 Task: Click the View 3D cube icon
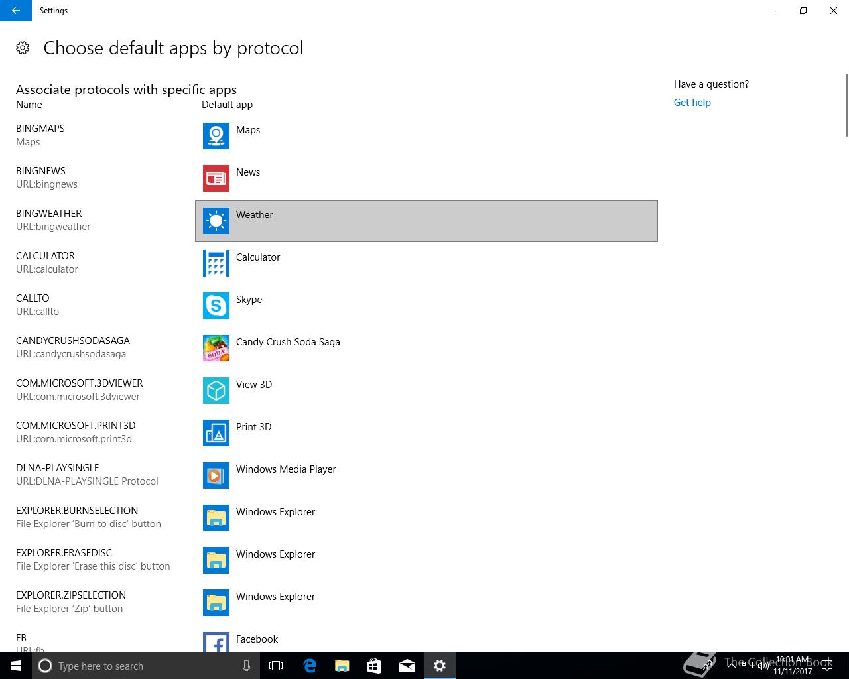click(x=216, y=391)
